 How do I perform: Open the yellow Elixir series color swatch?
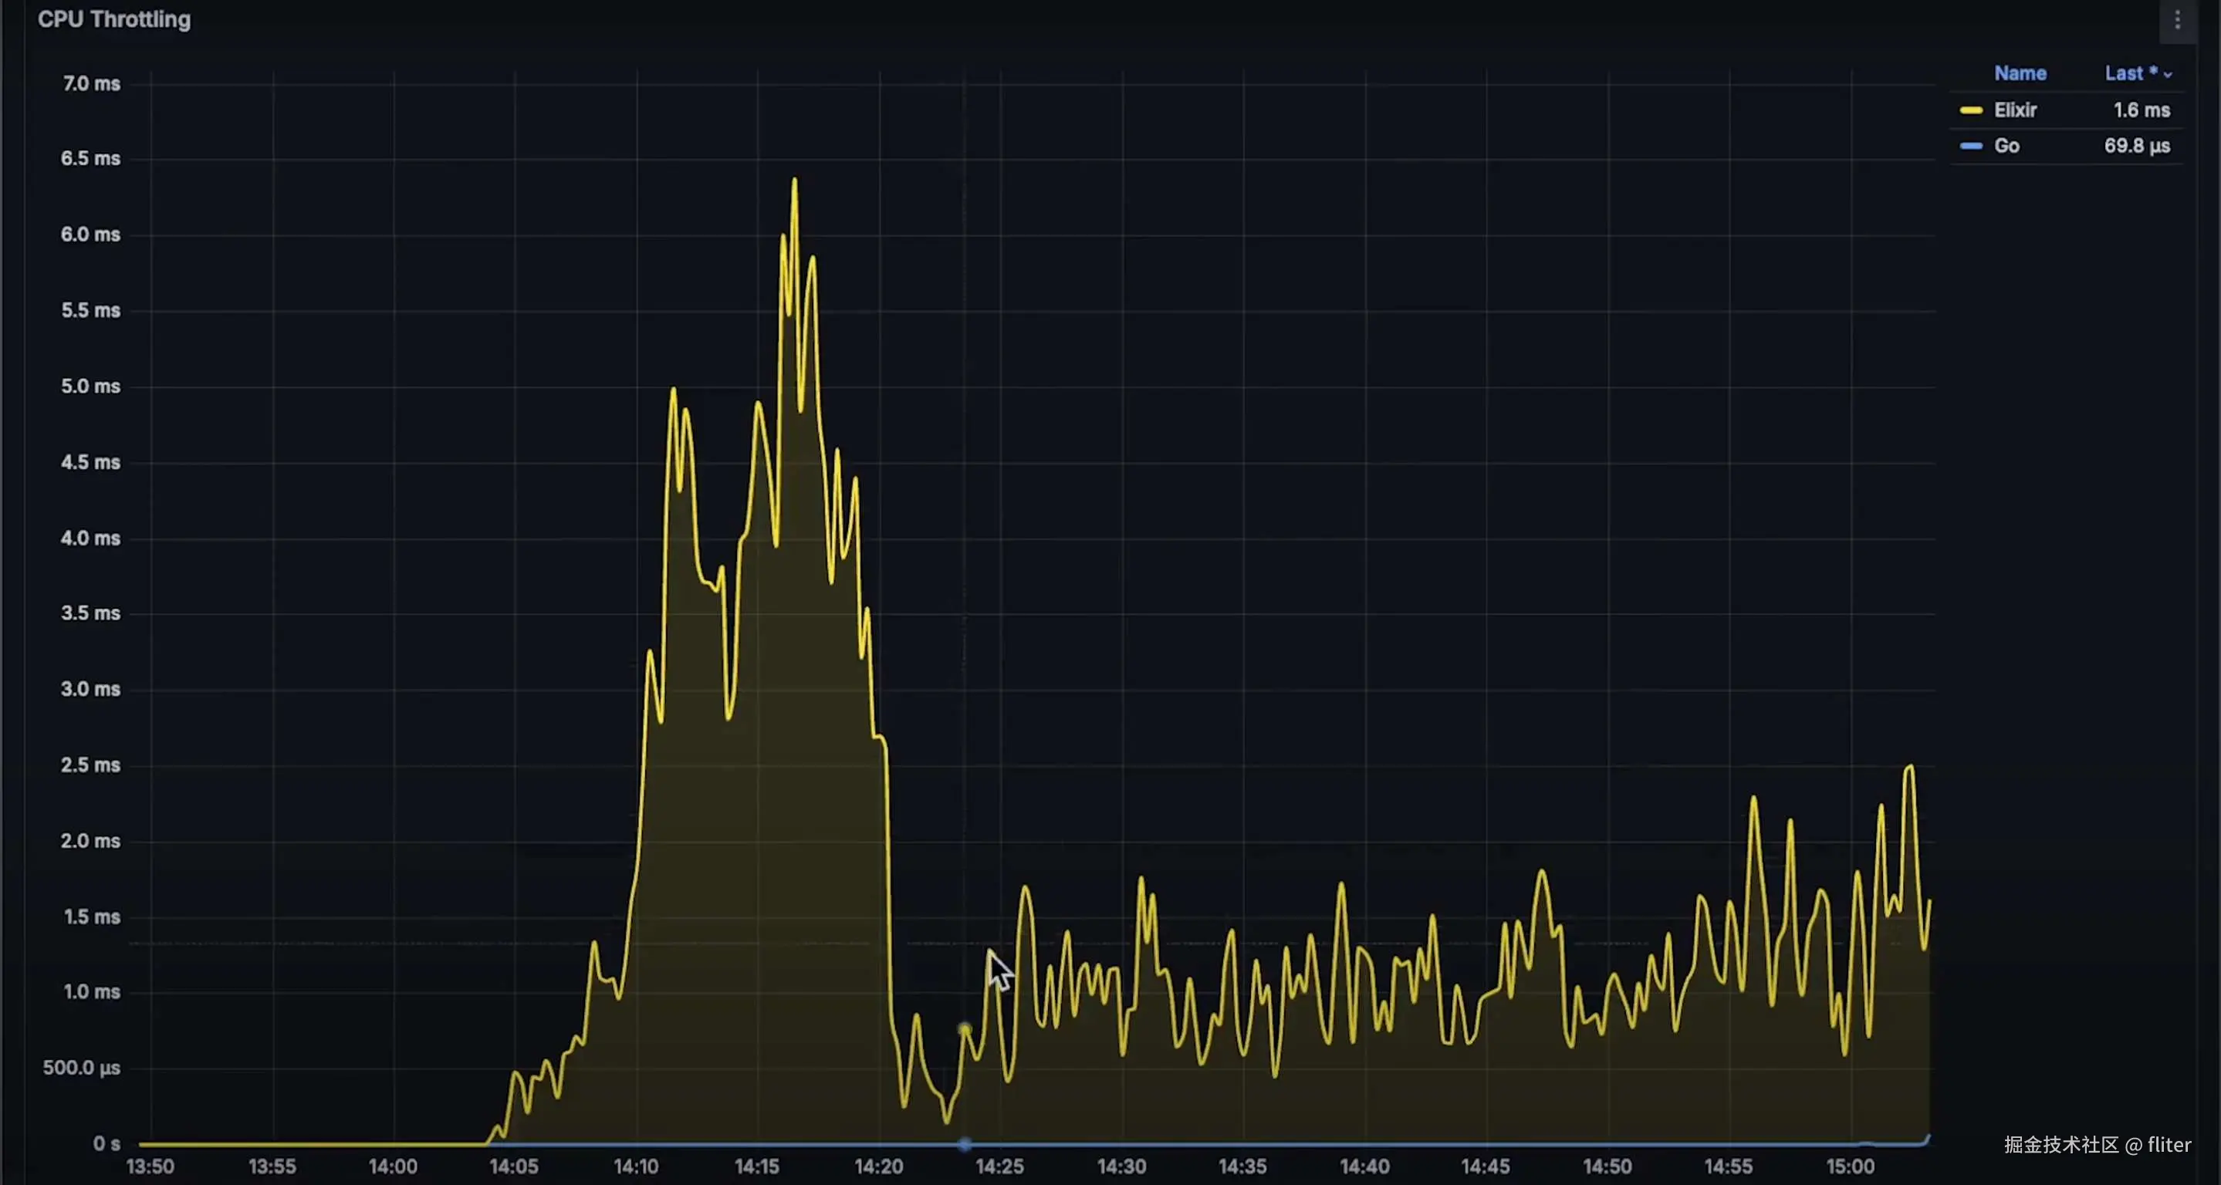click(x=1971, y=110)
